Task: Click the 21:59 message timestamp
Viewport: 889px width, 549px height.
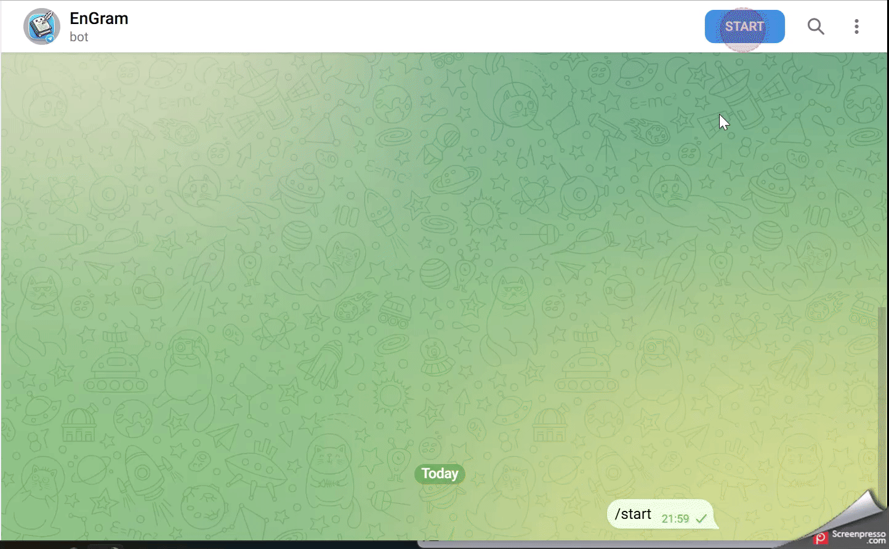Action: tap(675, 519)
